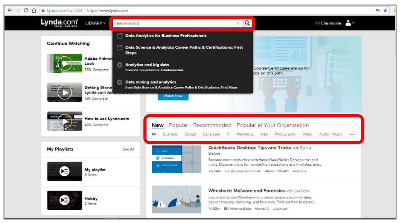Select Data Science & Analytics Career Paths suggestion
The height and width of the screenshot is (223, 402).
pyautogui.click(x=184, y=50)
